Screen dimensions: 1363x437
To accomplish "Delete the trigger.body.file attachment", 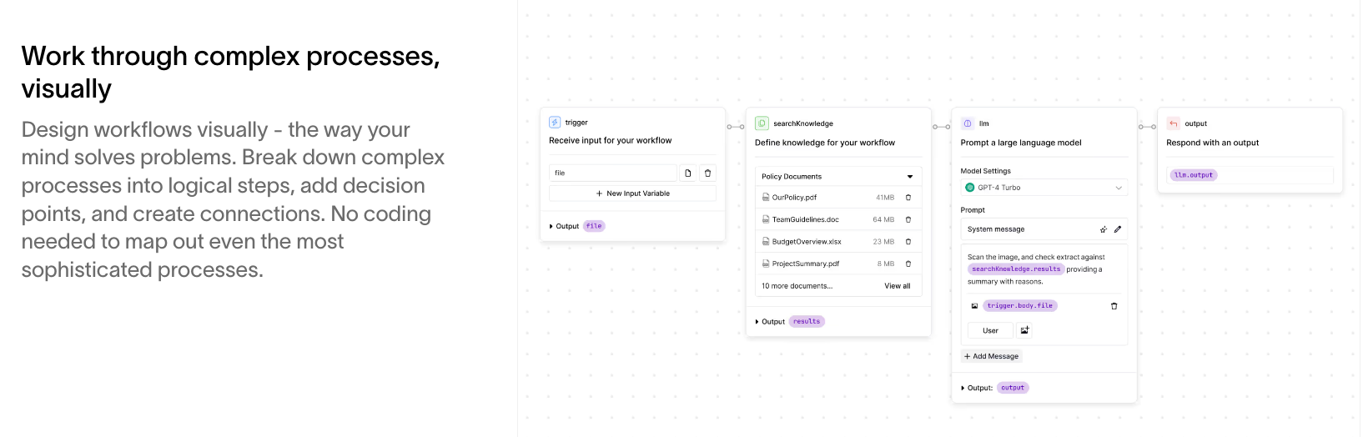I will point(1114,306).
